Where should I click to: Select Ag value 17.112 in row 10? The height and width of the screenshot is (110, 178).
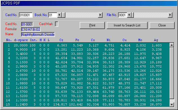tap(156, 83)
